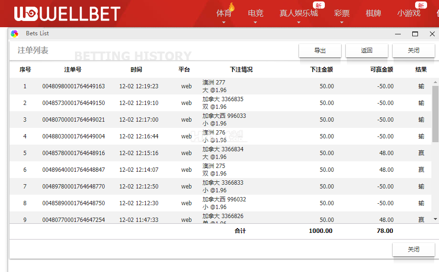Screen dimensions: 439x272
Task: Maximize the Bets List window
Action: point(415,34)
